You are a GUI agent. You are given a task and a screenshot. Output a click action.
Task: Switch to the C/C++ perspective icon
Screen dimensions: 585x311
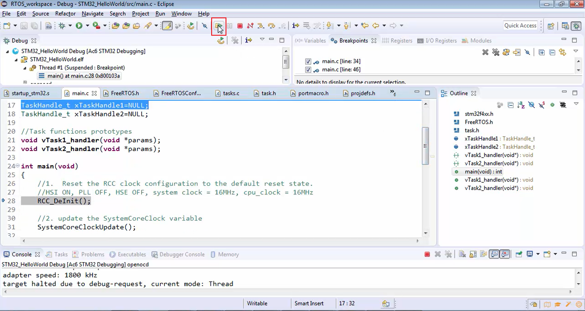(565, 26)
